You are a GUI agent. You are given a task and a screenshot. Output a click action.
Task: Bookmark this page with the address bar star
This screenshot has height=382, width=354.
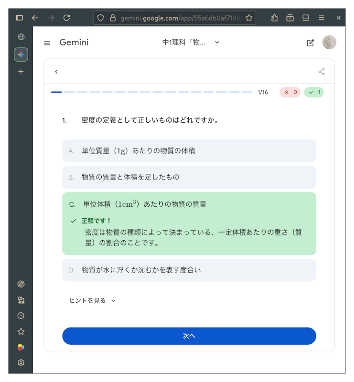(x=249, y=18)
